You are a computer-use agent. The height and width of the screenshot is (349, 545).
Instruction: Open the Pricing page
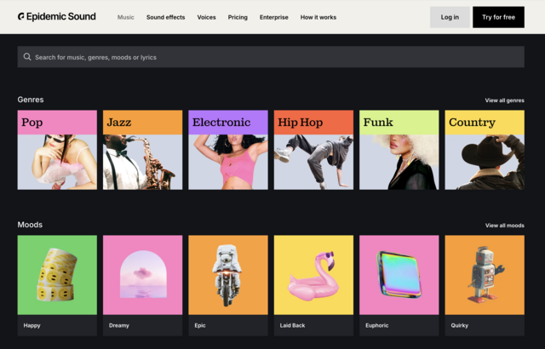[238, 17]
